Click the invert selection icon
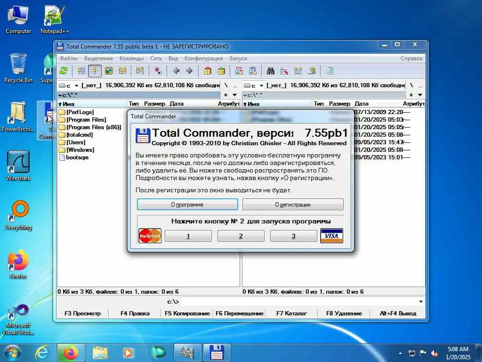This screenshot has width=482, height=362. (x=140, y=71)
